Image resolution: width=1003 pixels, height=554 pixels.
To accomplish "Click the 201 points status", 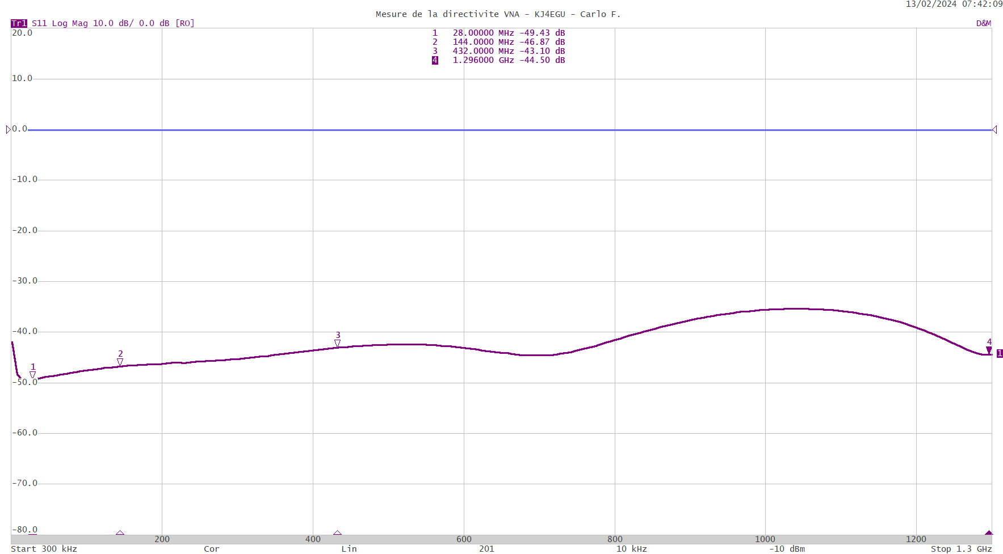I will tap(486, 548).
